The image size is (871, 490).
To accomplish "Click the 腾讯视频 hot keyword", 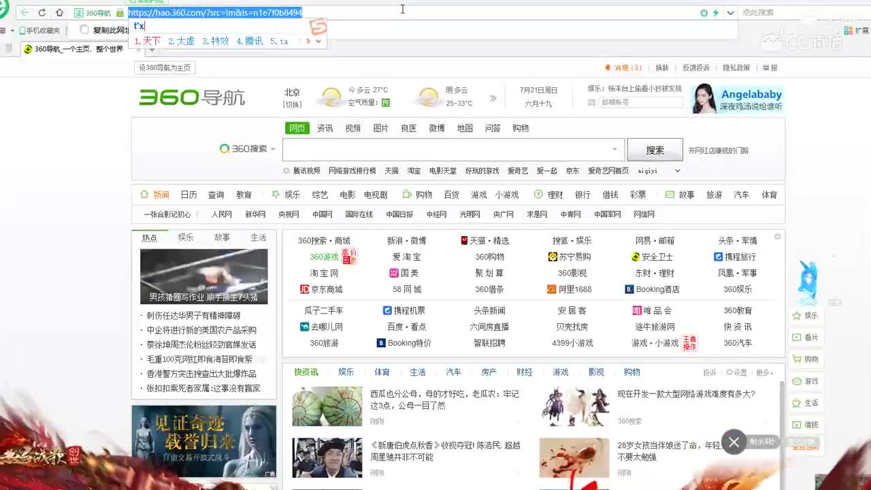I will pos(306,171).
